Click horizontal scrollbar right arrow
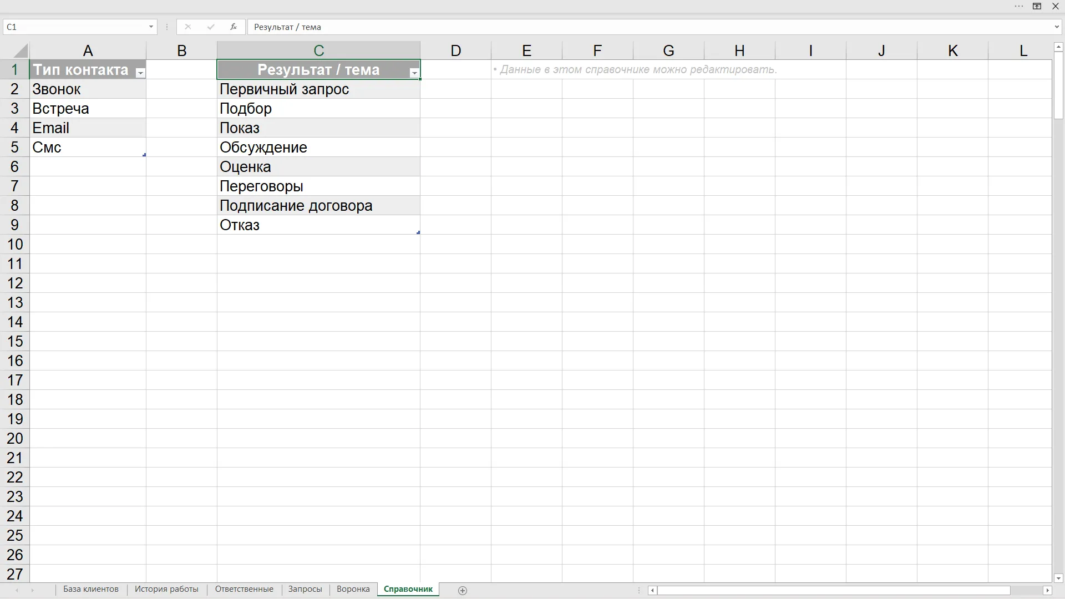The width and height of the screenshot is (1065, 599). coord(1048,590)
